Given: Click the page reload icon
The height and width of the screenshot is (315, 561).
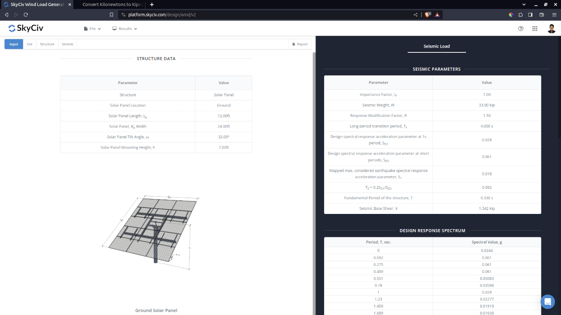Looking at the screenshot, I should pyautogui.click(x=26, y=14).
